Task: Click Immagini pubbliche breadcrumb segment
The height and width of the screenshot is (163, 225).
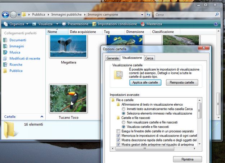Action: [x=67, y=15]
